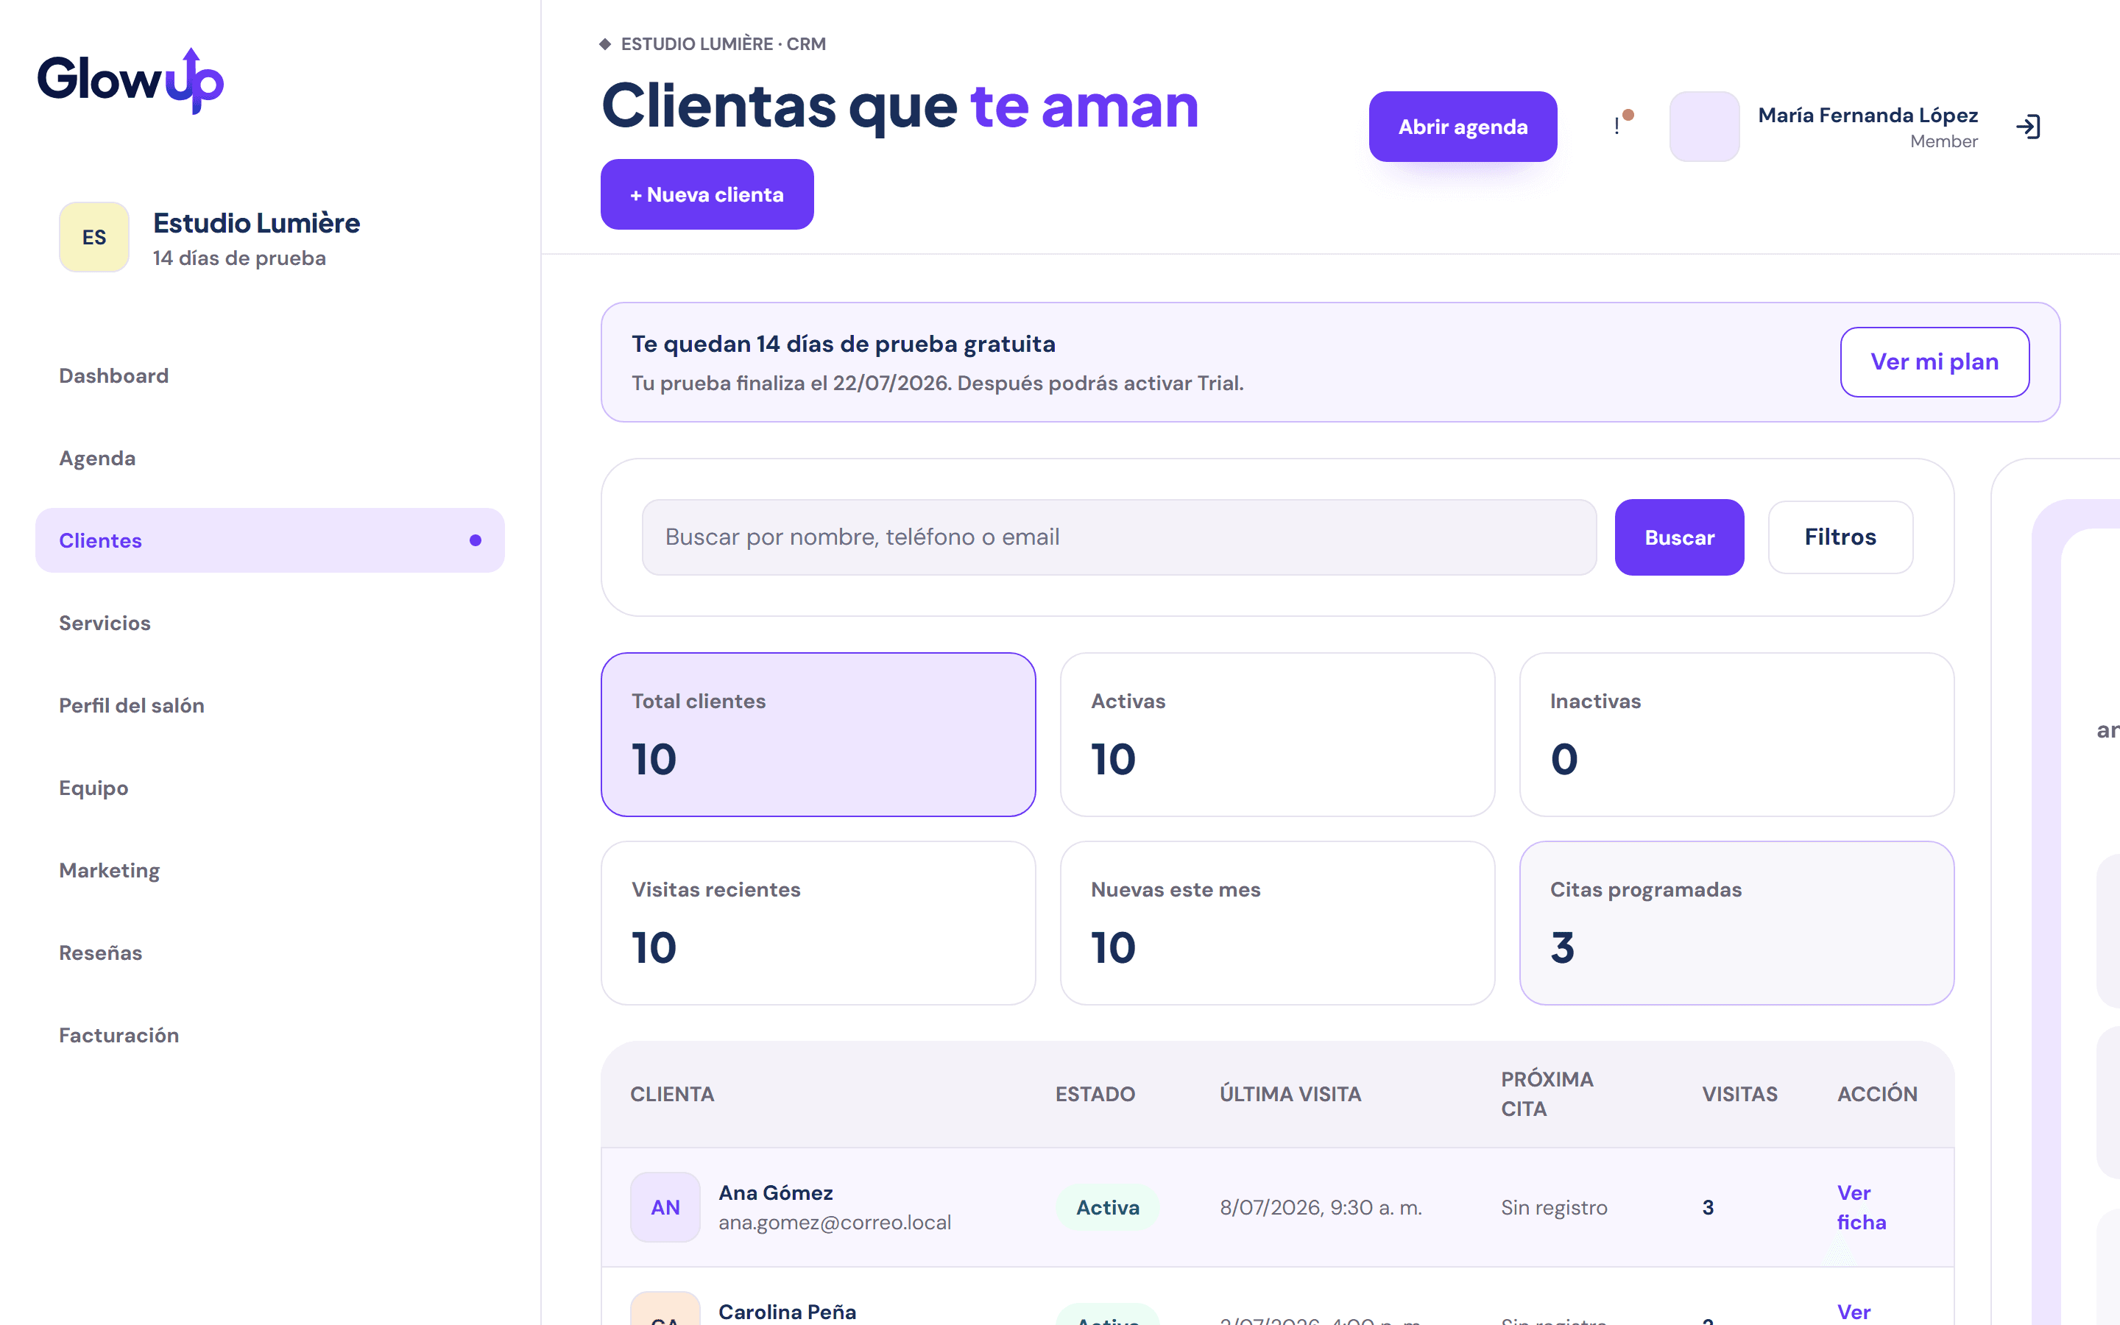Open the Dashboard menu item
The image size is (2120, 1325).
coord(270,376)
